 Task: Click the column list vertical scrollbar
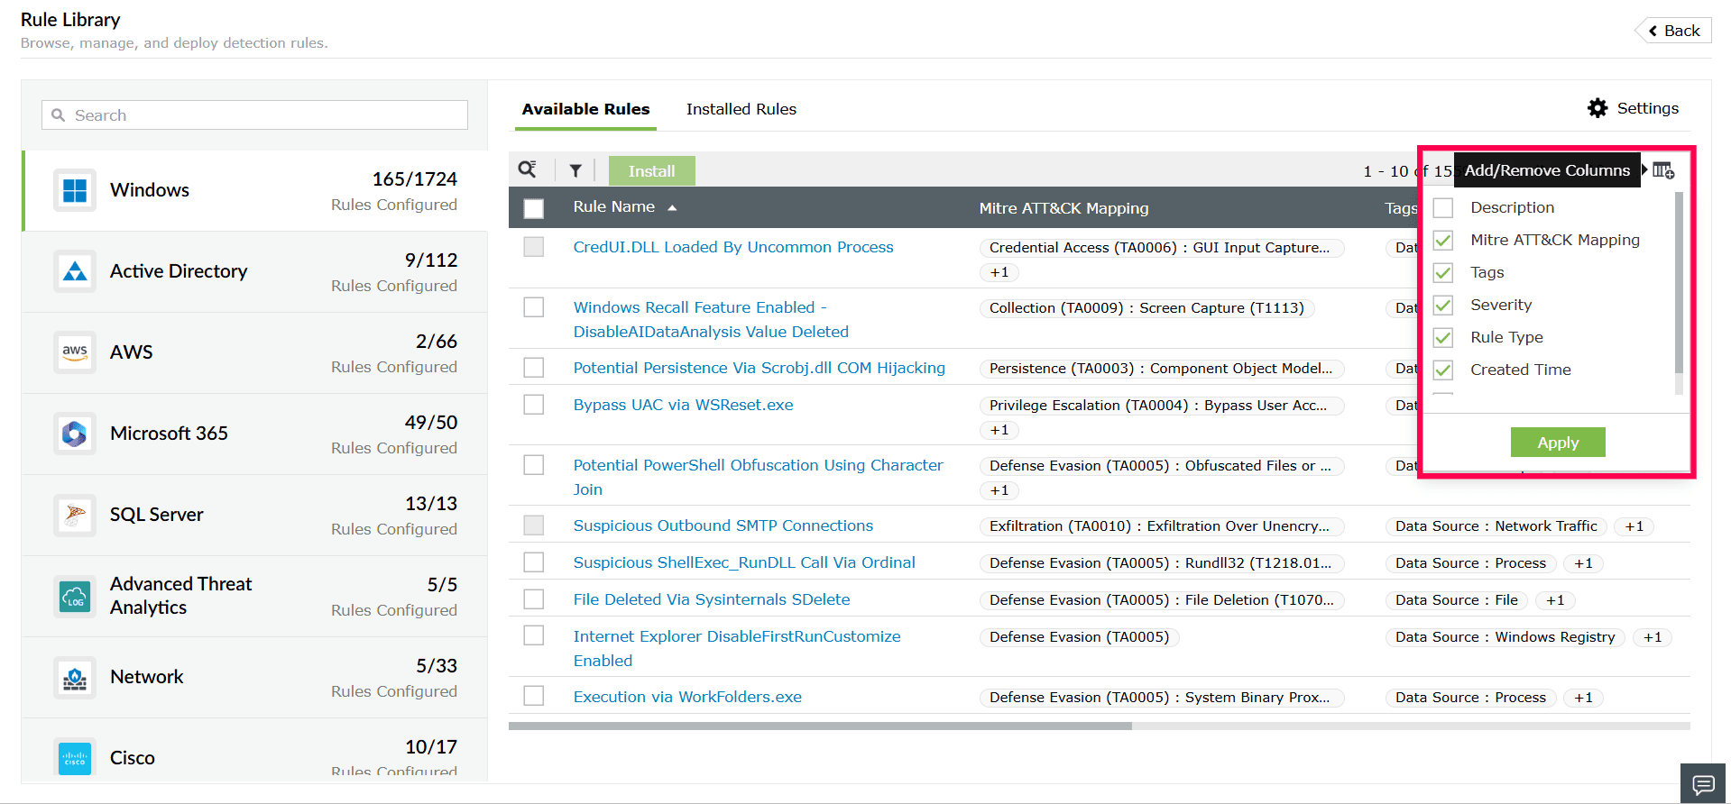1679,283
